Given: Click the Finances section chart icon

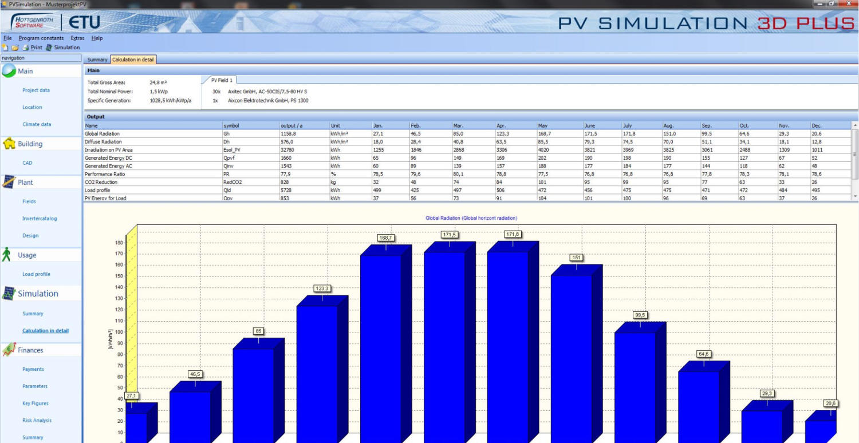Looking at the screenshot, I should pos(9,350).
